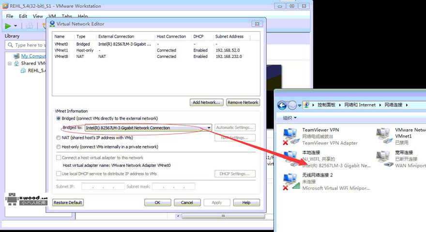The image size is (426, 232).
Task: Expand the 网络和 Internet breadcrumb arrow
Action: pos(380,105)
